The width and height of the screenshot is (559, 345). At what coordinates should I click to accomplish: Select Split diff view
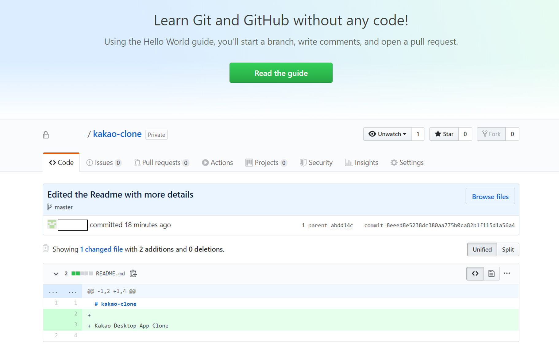click(x=508, y=250)
